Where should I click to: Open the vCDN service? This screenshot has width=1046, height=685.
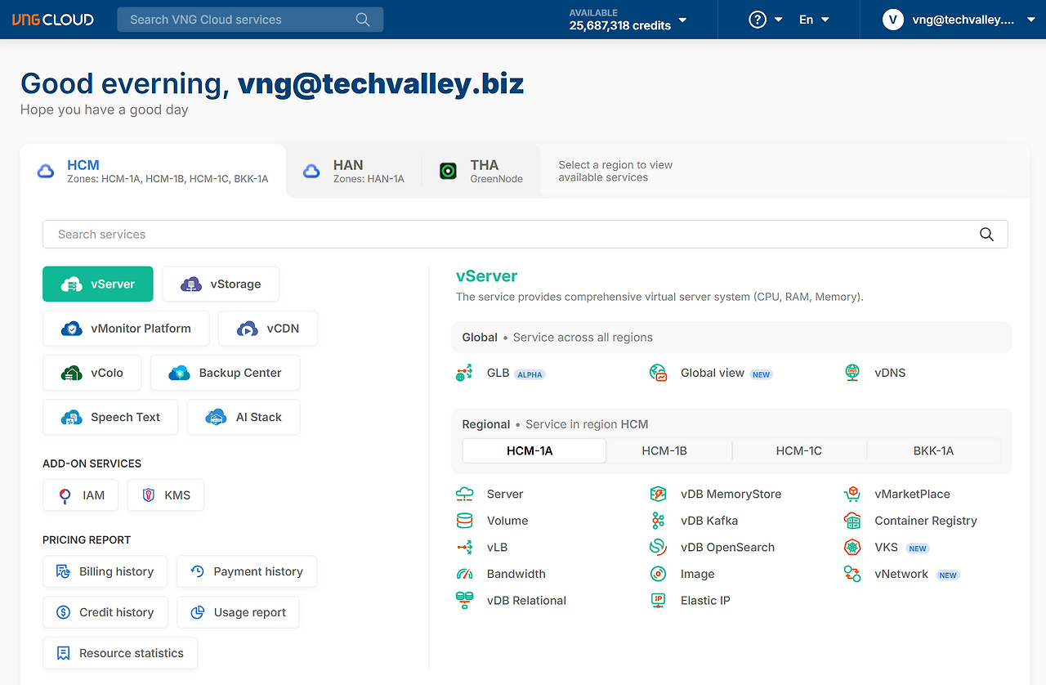tap(268, 329)
